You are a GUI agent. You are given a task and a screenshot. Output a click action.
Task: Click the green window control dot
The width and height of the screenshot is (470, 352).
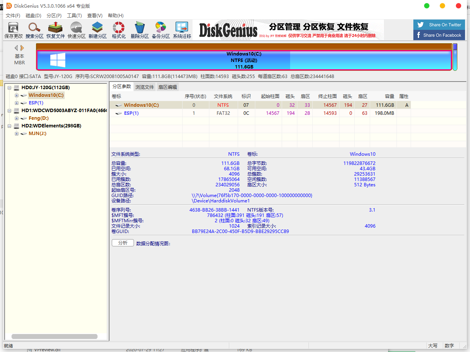point(427,6)
